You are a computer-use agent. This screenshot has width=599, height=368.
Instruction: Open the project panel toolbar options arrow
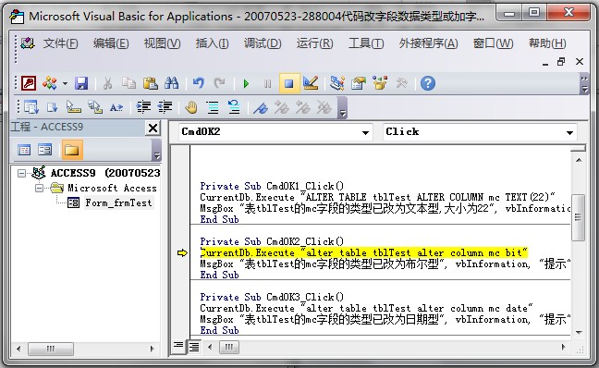(x=156, y=150)
